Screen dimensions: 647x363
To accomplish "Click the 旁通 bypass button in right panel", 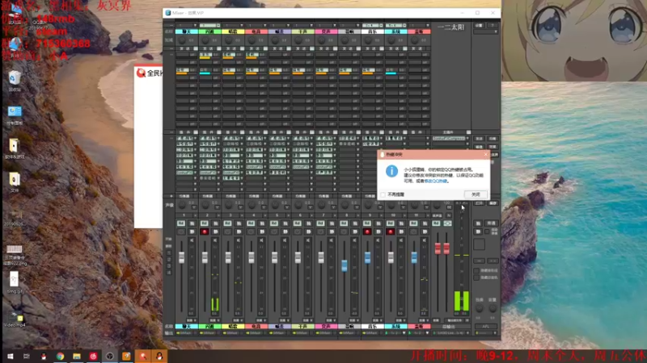I will (491, 223).
